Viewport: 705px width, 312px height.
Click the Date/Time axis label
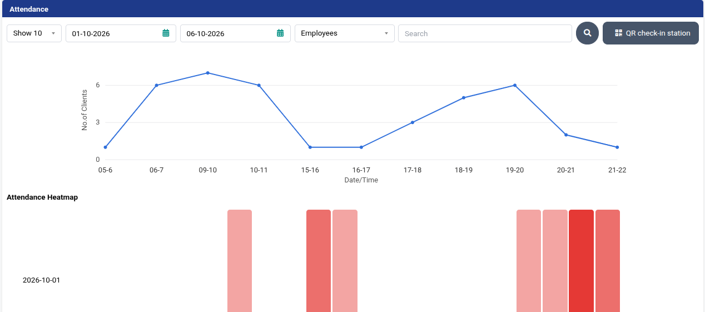[x=361, y=180]
